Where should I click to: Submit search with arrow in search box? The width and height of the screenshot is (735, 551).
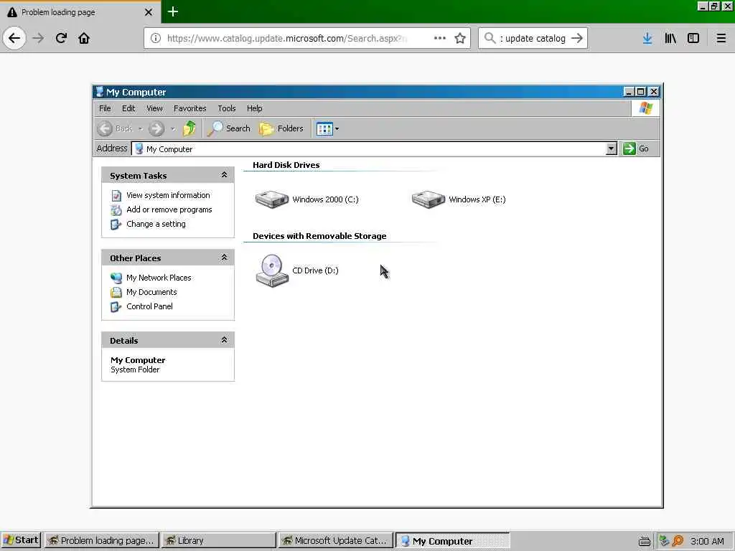[577, 38]
